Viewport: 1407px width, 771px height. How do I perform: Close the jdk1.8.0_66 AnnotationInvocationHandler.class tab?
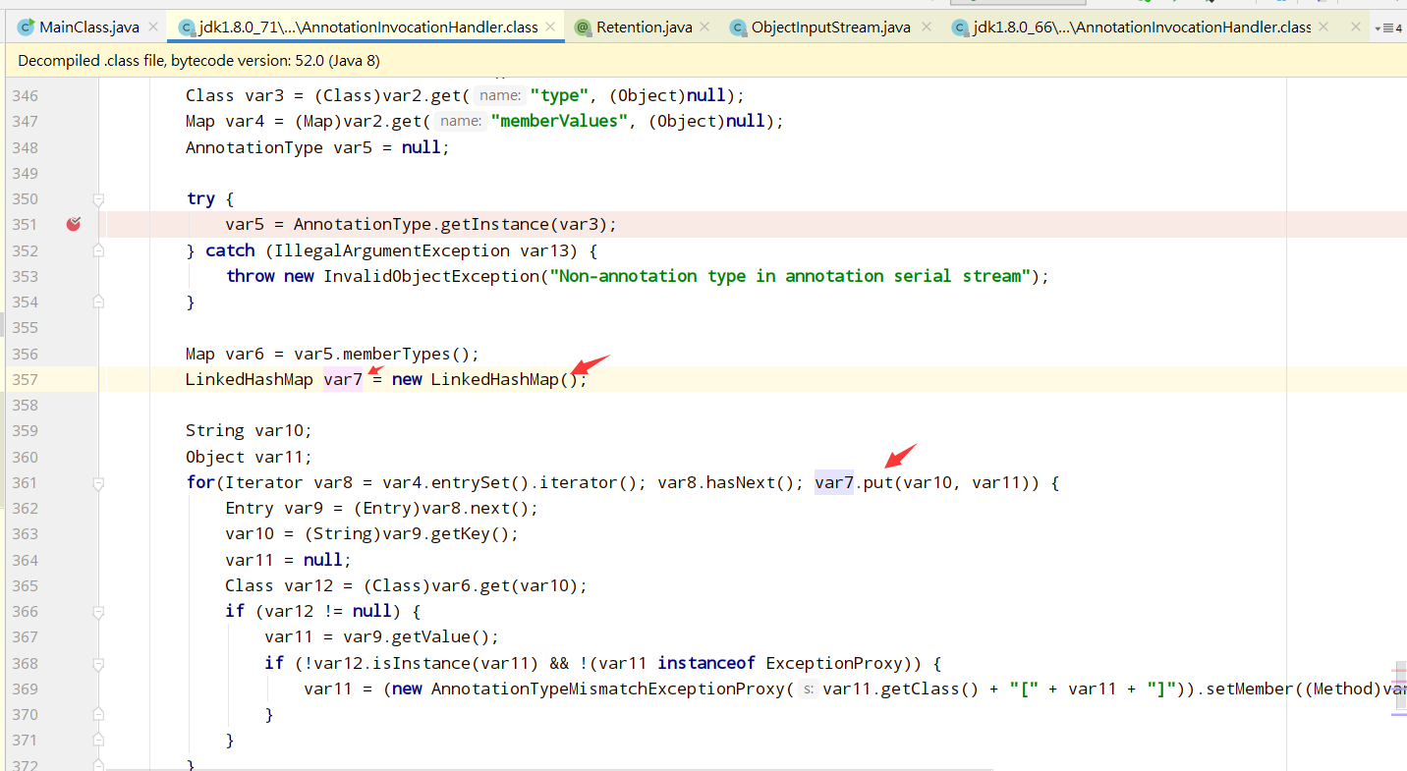(1322, 27)
